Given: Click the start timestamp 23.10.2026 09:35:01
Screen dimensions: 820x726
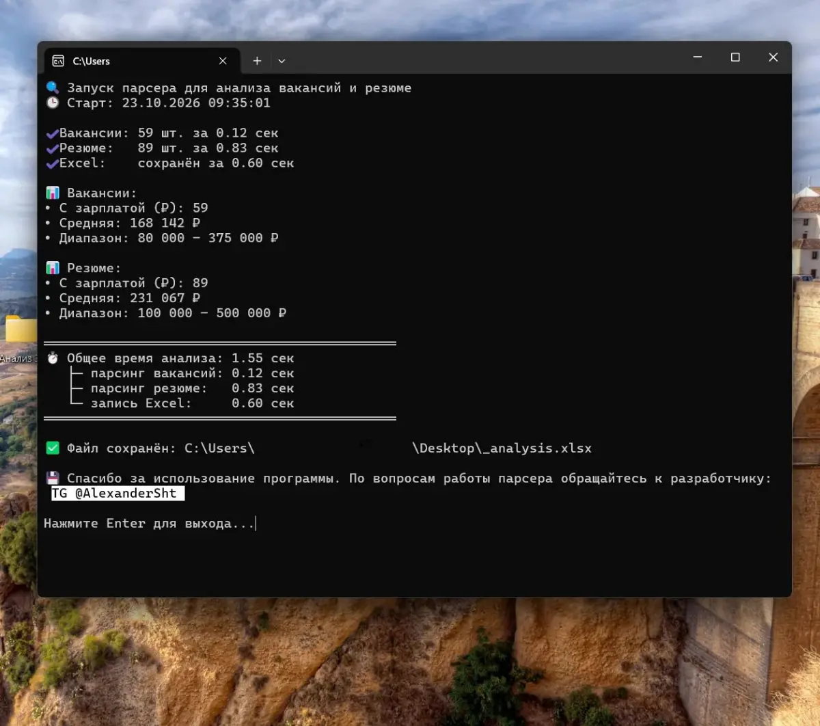Looking at the screenshot, I should click(196, 103).
